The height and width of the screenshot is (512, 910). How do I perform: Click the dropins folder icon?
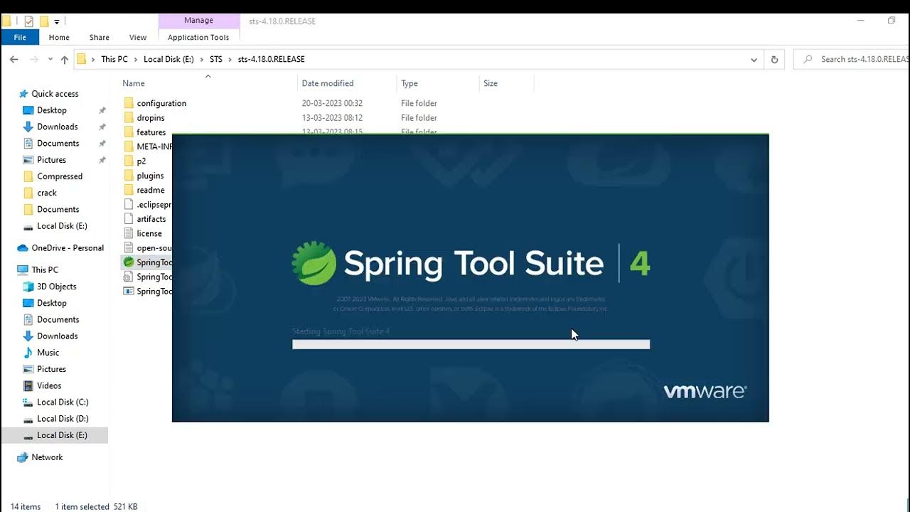pos(129,118)
